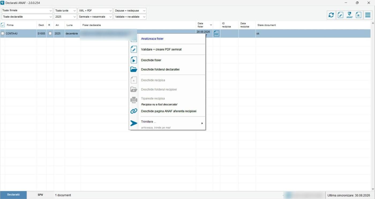The image size is (375, 199).
Task: Click Ultima sincronizare status bar text
Action: [349, 196]
